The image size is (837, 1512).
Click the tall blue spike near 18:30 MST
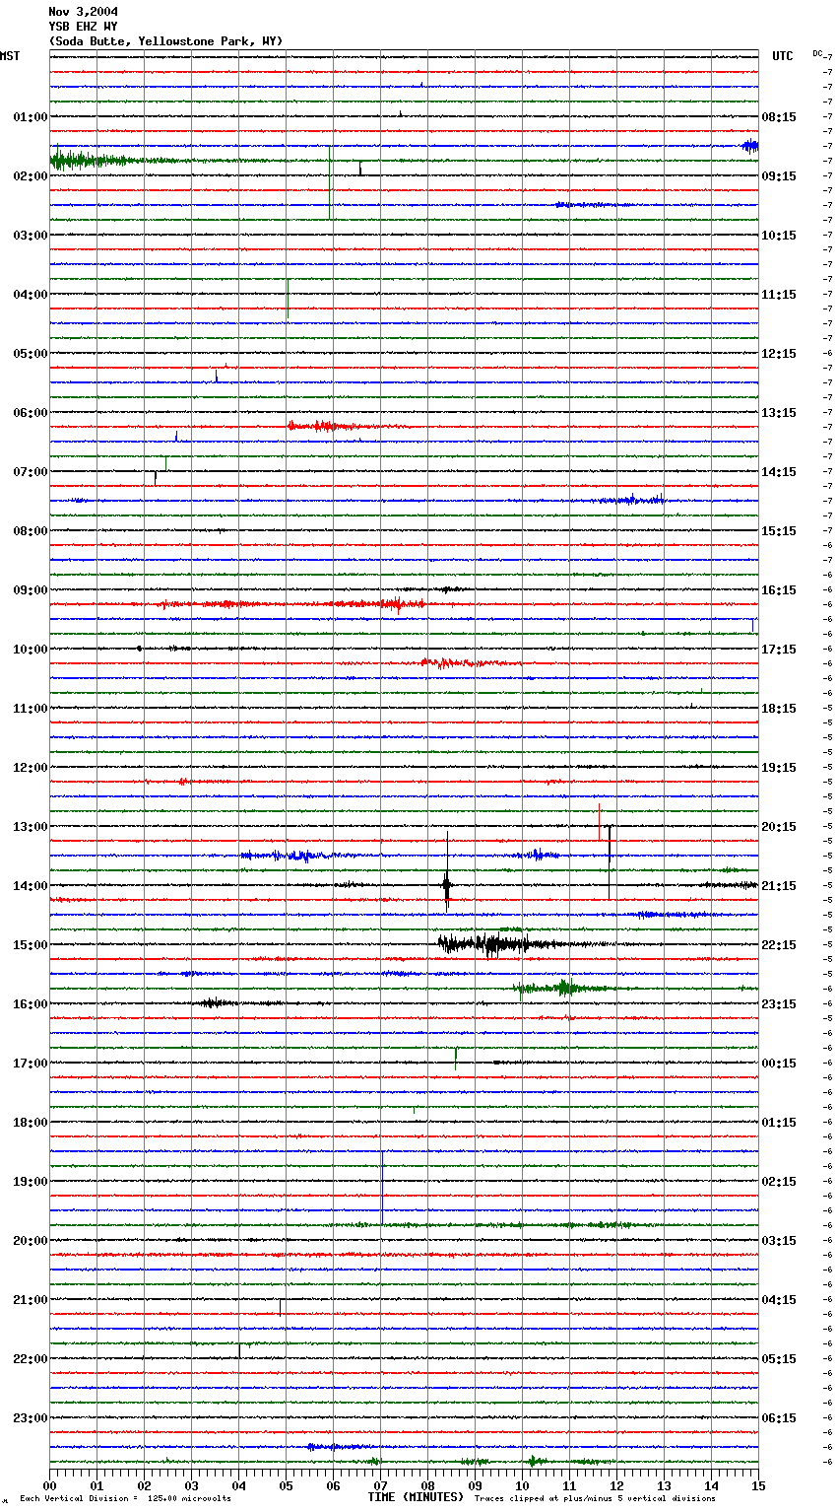[x=382, y=1187]
